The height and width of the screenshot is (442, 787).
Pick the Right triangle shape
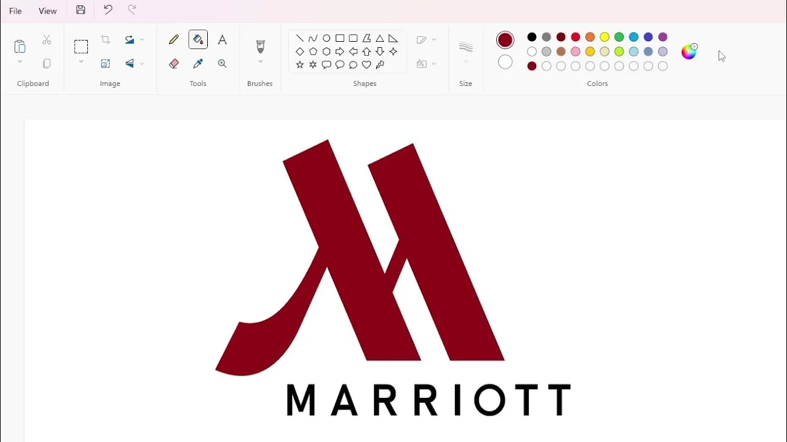tap(393, 38)
